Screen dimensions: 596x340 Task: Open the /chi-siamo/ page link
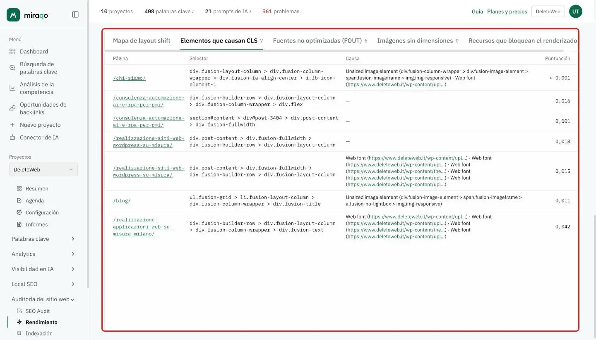click(129, 78)
